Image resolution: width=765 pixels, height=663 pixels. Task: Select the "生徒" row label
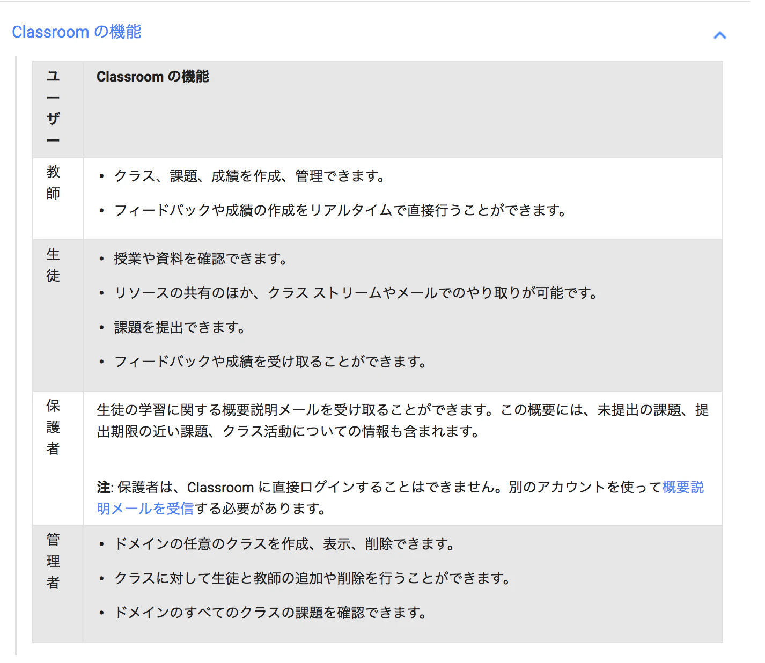click(x=53, y=265)
